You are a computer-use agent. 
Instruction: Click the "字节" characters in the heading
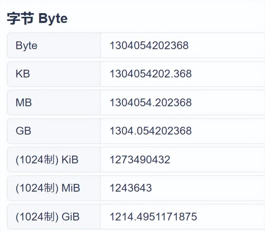coord(20,19)
